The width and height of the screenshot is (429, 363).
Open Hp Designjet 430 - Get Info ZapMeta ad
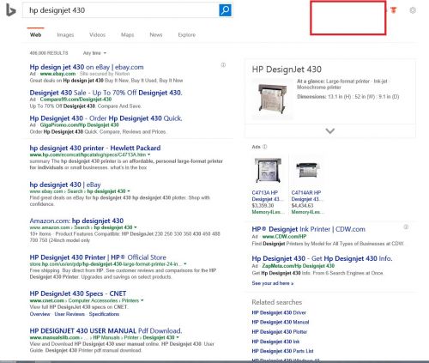(x=322, y=258)
